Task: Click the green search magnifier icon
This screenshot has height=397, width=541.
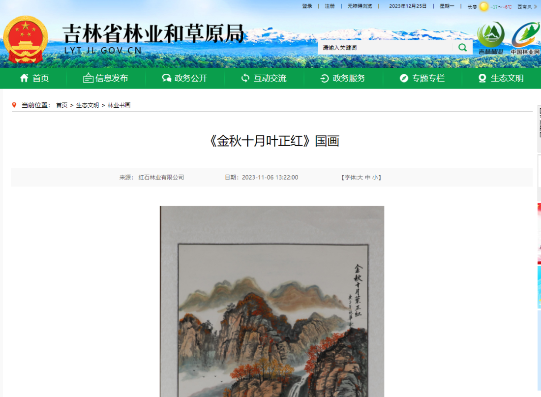Action: pyautogui.click(x=462, y=48)
